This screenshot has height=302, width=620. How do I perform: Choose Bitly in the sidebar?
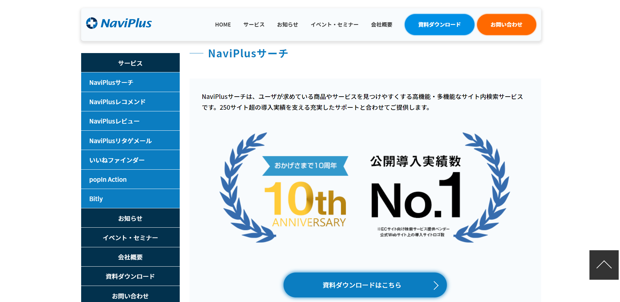96,199
